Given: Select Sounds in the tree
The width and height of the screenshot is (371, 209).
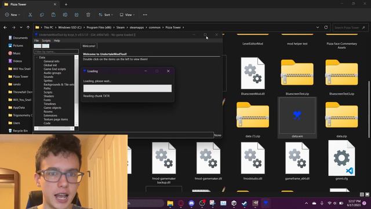Looking at the screenshot, I should (48, 77).
